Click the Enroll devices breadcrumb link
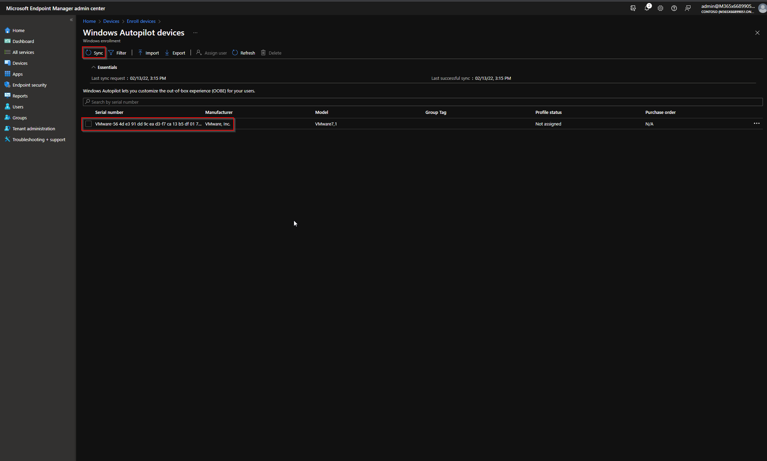This screenshot has height=461, width=767. 141,21
